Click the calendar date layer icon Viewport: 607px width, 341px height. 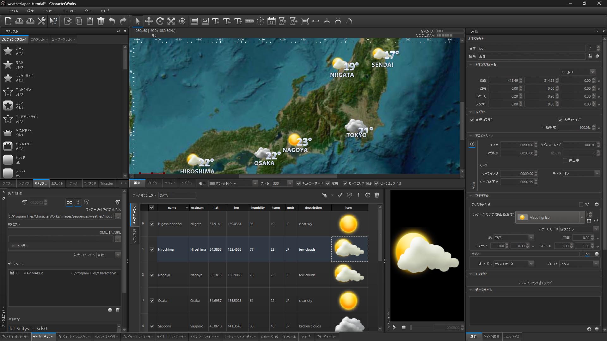(x=271, y=21)
